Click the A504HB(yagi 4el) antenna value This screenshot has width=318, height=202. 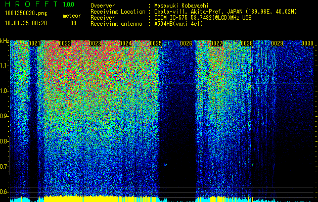[178, 24]
